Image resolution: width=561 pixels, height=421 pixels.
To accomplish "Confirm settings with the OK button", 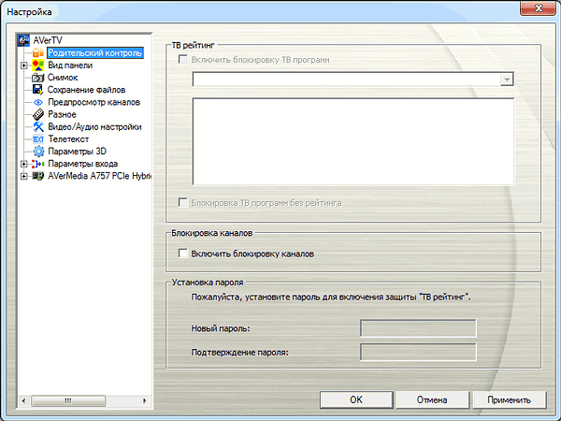I will click(356, 399).
